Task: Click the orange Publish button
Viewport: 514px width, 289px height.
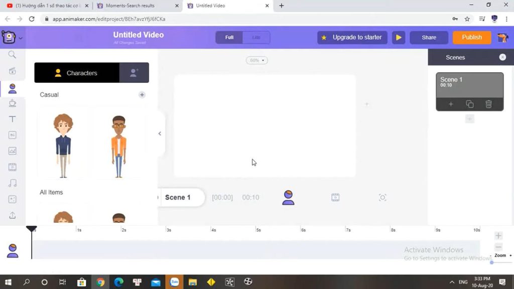Action: (x=471, y=37)
